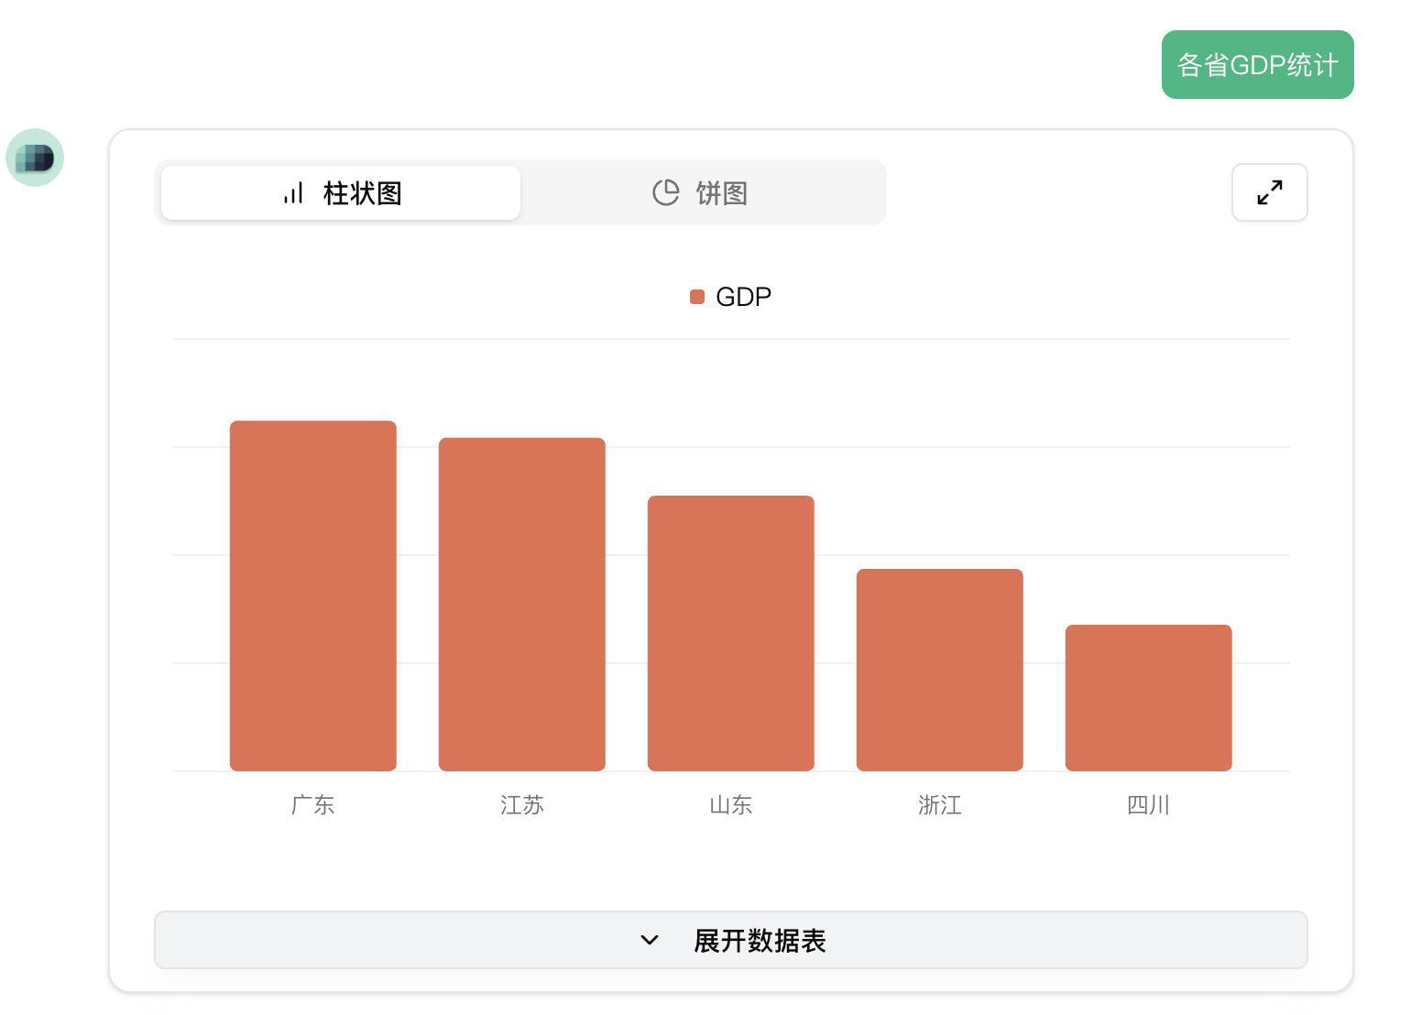Click the 广东 axis label

tap(313, 805)
